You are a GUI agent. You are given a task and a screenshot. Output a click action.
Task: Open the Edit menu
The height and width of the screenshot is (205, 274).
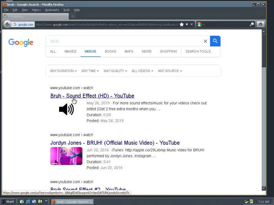pyautogui.click(x=15, y=10)
